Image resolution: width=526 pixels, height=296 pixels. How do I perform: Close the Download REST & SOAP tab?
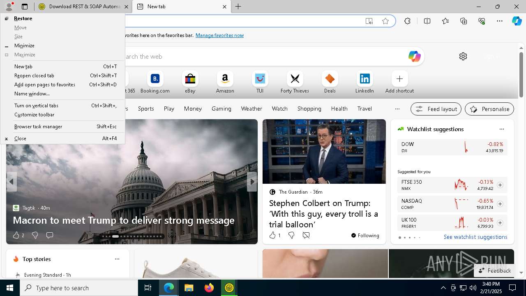tap(126, 7)
